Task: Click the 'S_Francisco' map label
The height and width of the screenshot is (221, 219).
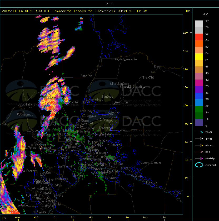Action: 94,99
